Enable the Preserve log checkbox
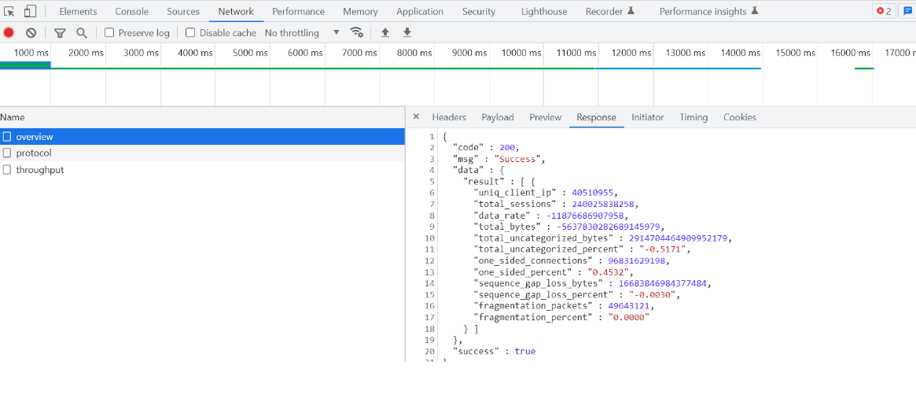Image resolution: width=916 pixels, height=395 pixels. tap(109, 32)
